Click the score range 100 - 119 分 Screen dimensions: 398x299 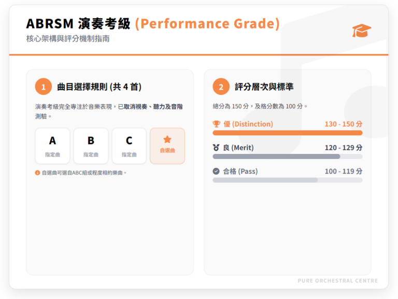[x=344, y=172]
